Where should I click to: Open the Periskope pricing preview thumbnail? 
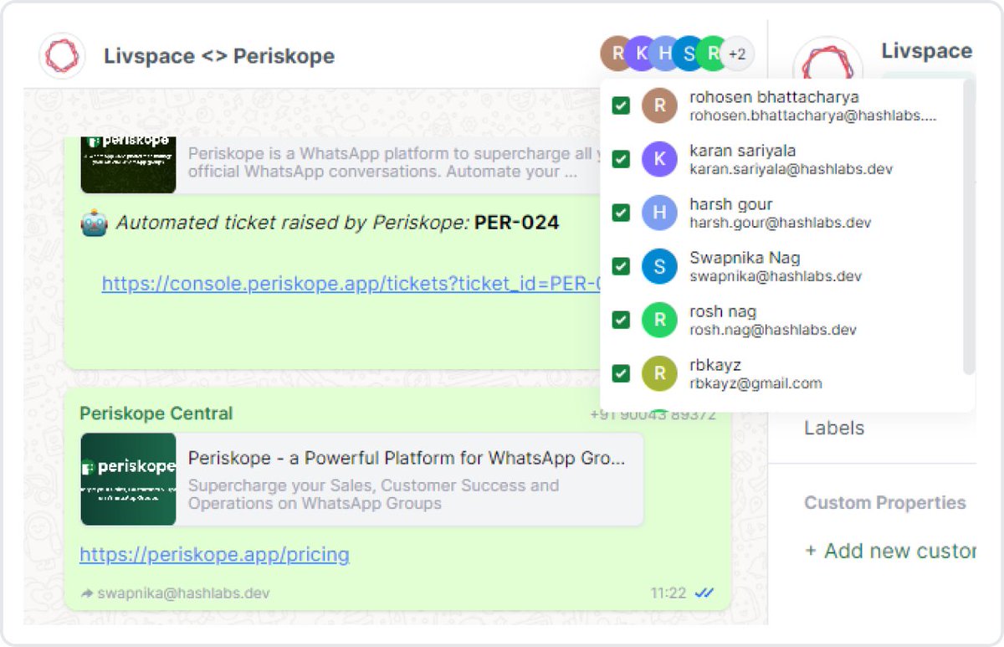[x=128, y=479]
